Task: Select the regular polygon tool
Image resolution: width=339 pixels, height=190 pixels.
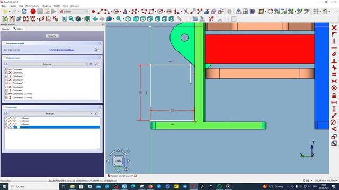Action: pos(160,12)
